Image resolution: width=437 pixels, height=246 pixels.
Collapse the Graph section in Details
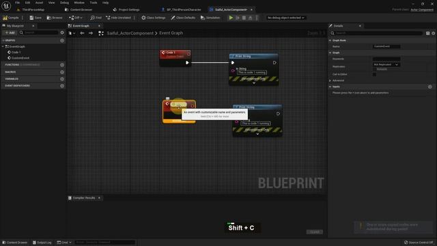click(330, 53)
